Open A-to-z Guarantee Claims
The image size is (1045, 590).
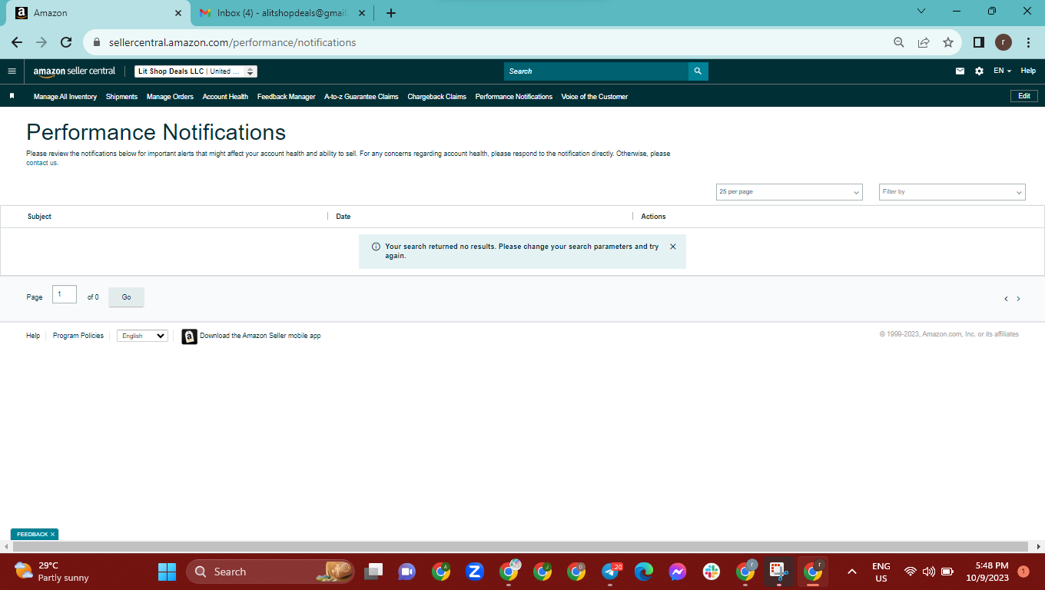[x=361, y=97]
